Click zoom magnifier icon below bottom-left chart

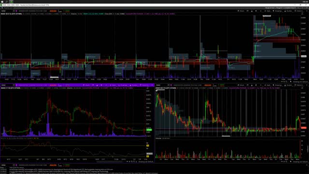132,161
